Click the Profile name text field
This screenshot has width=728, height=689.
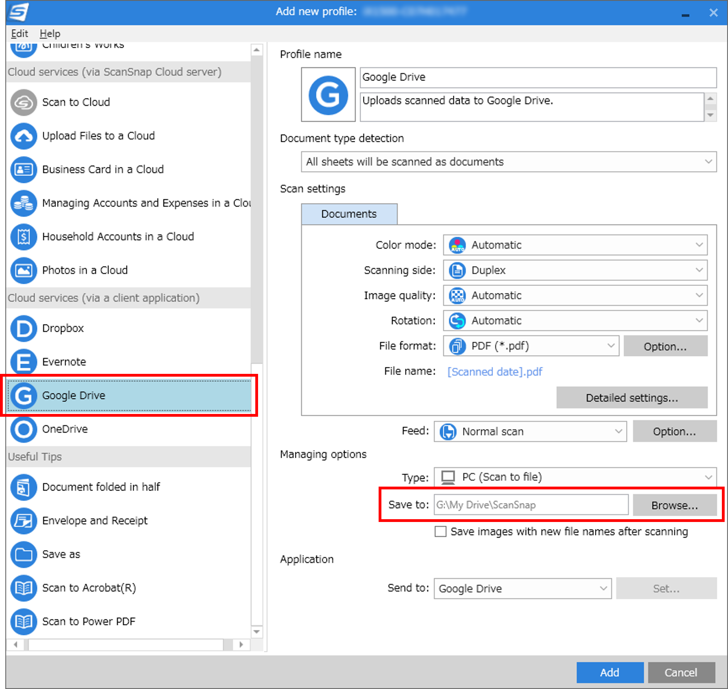[x=538, y=77]
